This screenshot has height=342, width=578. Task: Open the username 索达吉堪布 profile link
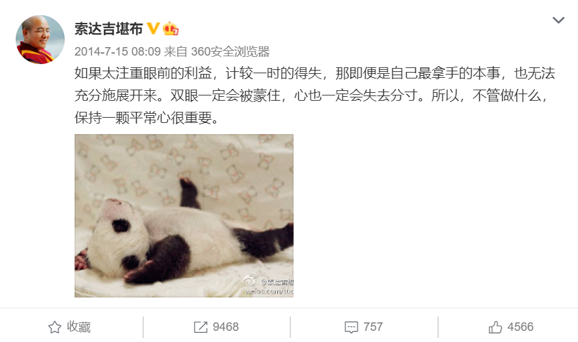(109, 29)
